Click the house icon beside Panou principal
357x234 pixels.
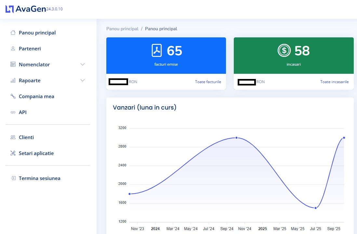13,32
